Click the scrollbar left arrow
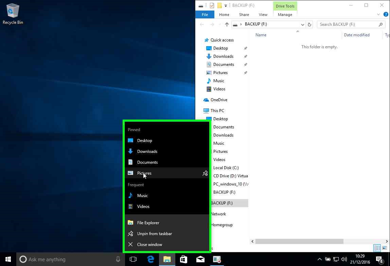 point(252,241)
